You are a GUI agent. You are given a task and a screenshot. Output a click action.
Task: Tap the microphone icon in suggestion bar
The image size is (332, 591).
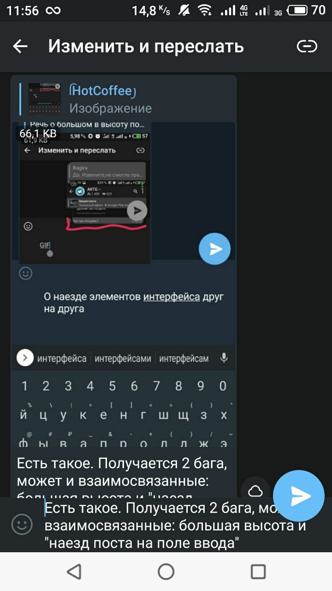(224, 358)
